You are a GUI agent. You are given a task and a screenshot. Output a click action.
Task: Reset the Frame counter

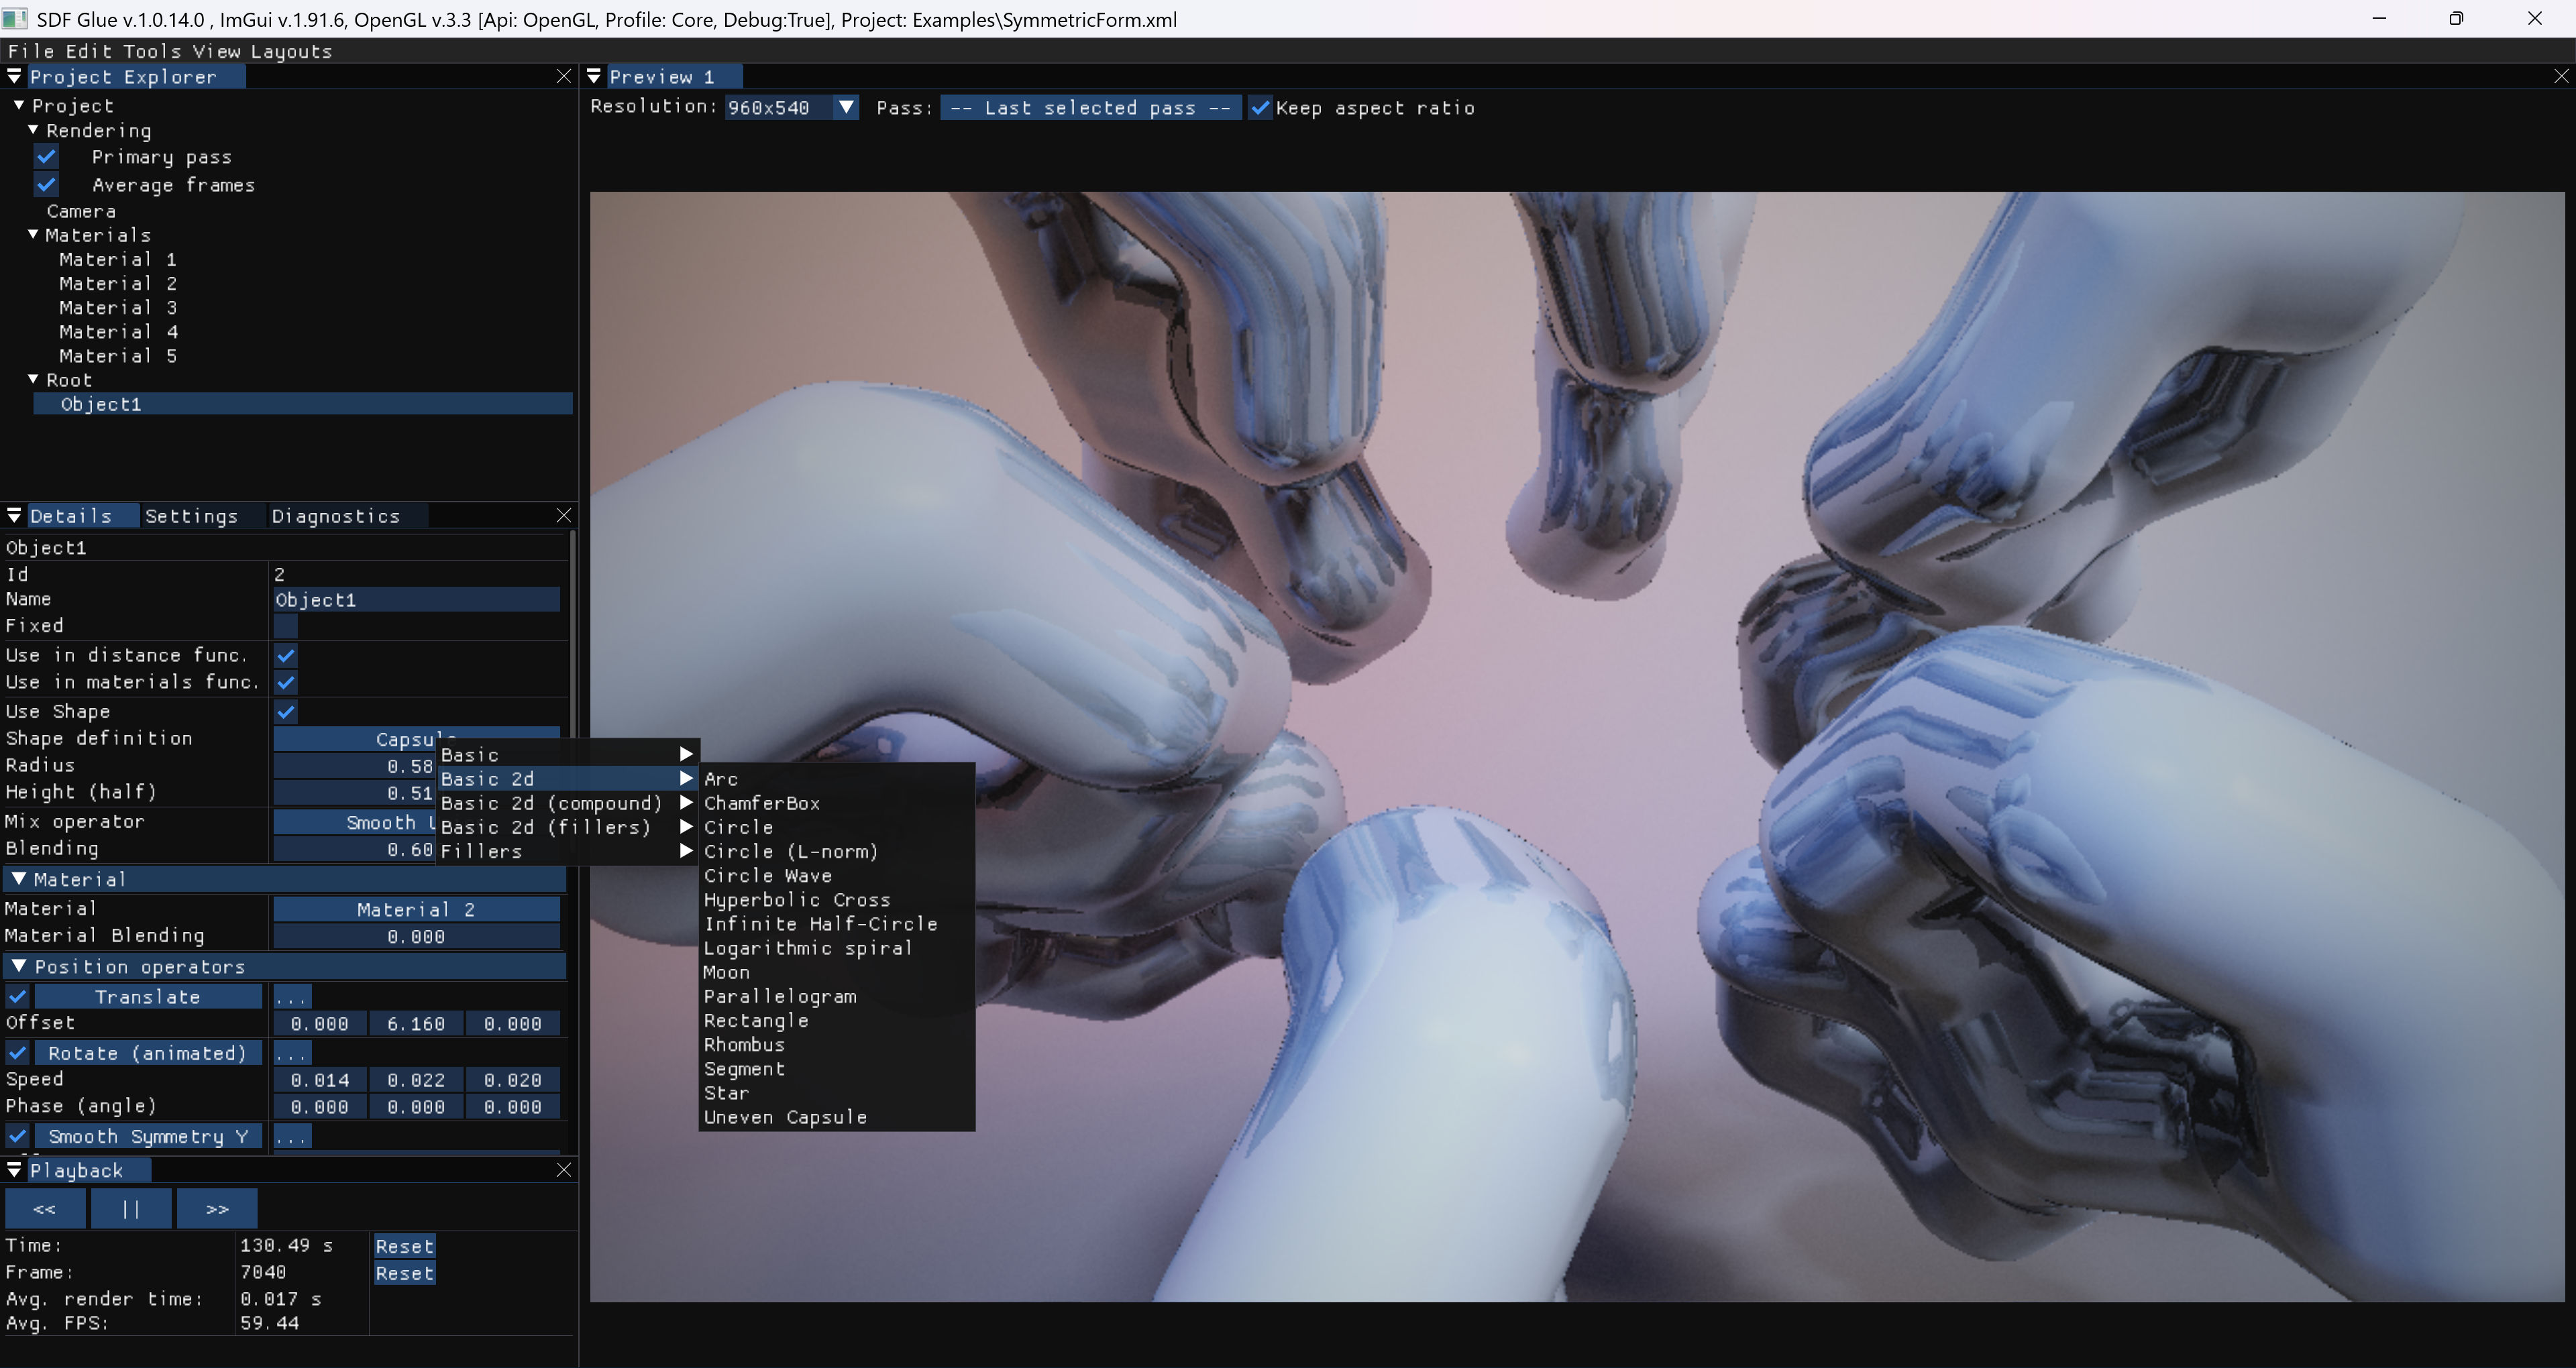(404, 1273)
